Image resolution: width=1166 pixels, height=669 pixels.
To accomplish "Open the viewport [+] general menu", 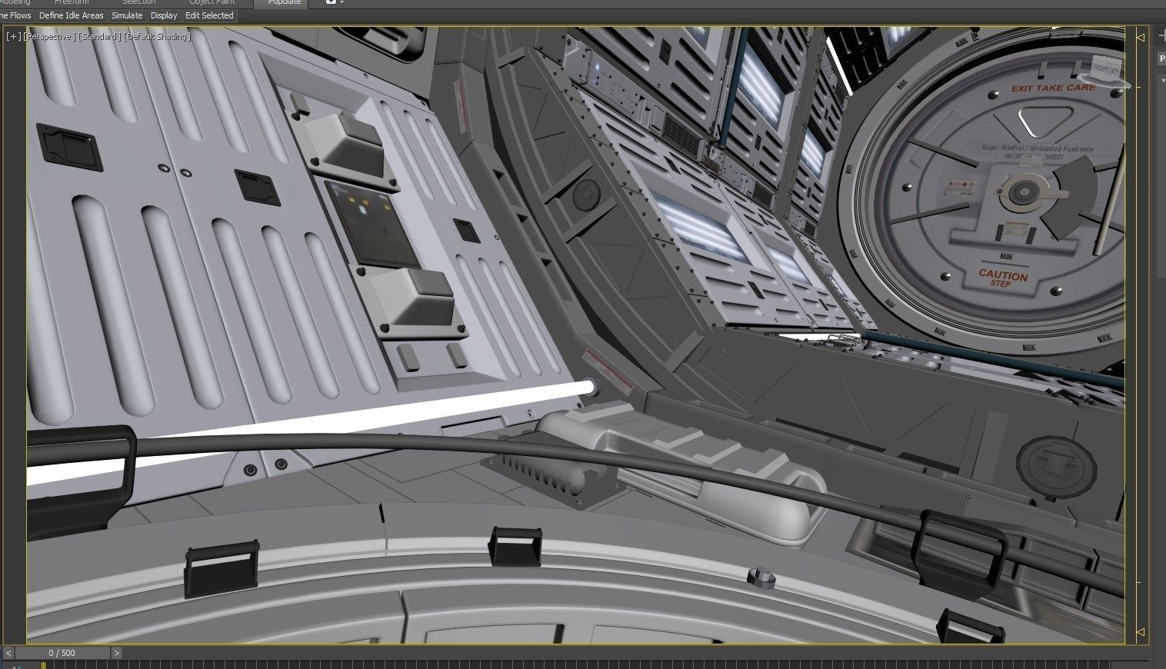I will click(x=13, y=36).
